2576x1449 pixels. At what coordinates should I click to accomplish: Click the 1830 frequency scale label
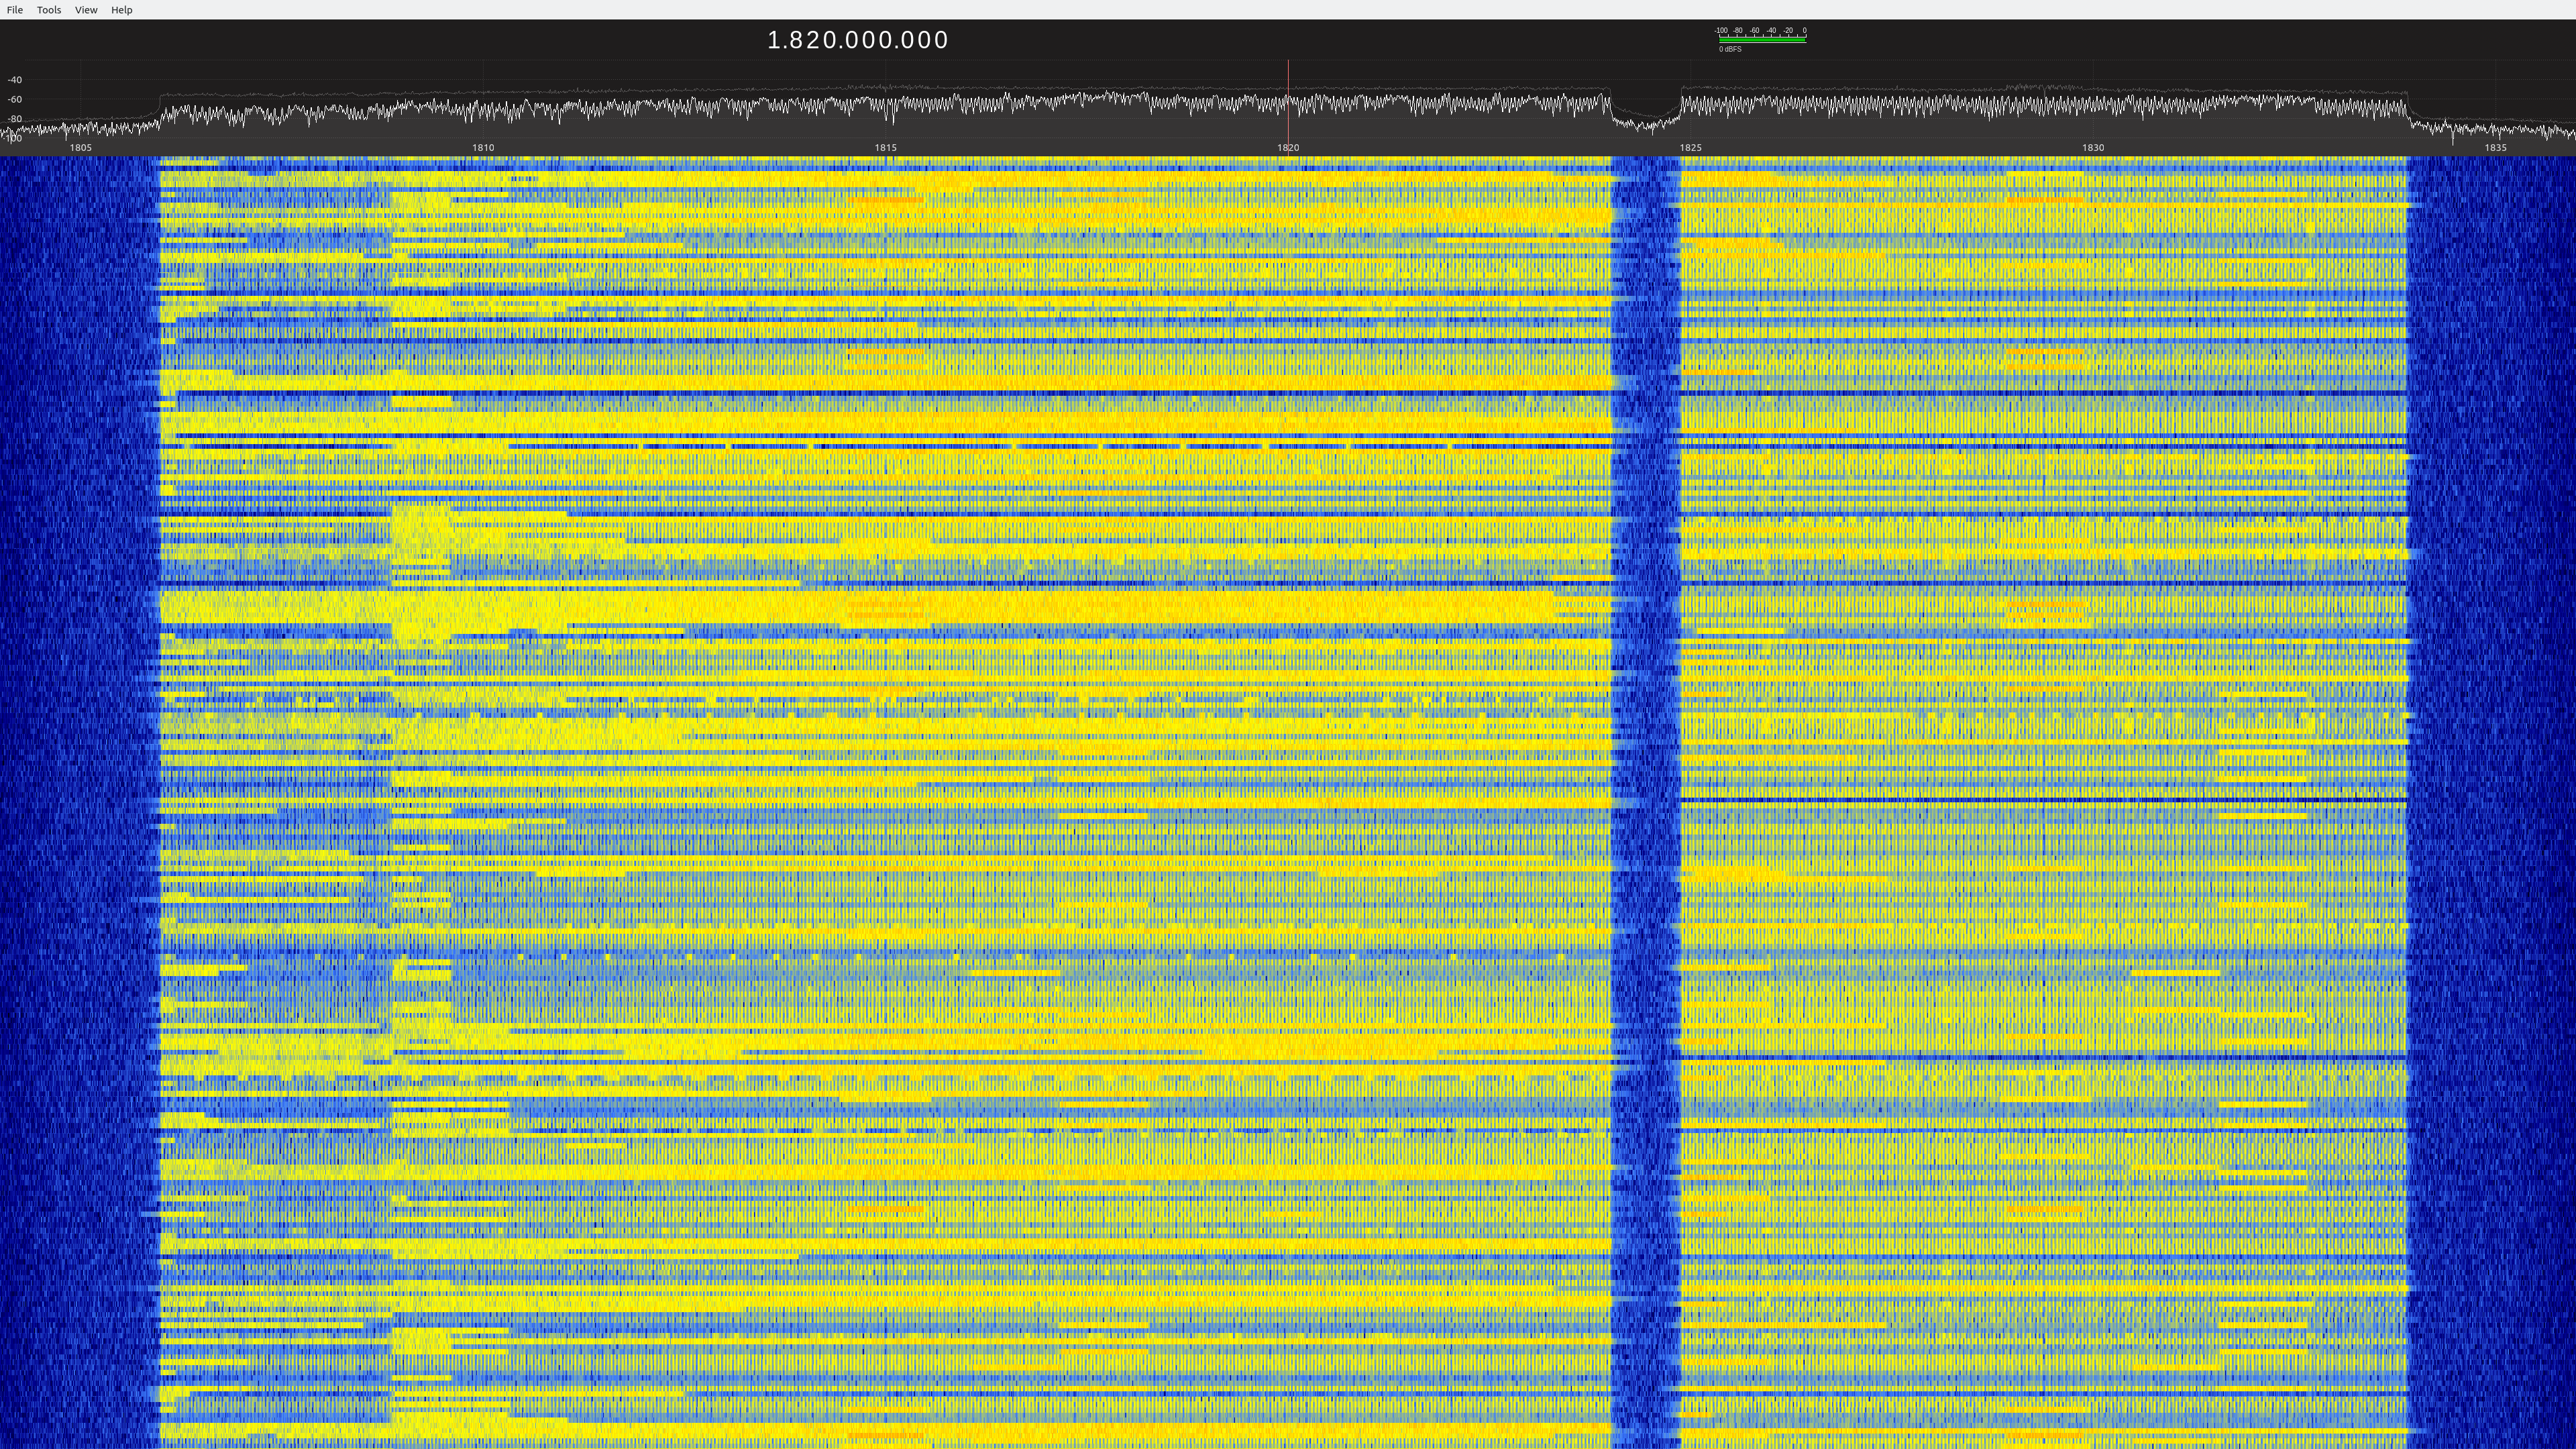[x=2092, y=147]
